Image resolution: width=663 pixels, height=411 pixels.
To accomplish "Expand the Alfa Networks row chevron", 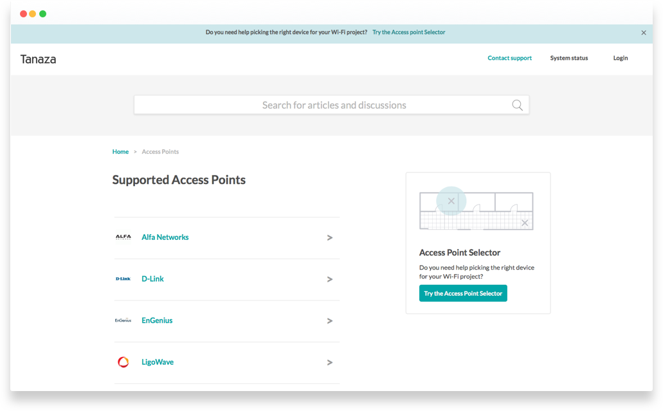I will click(x=330, y=238).
